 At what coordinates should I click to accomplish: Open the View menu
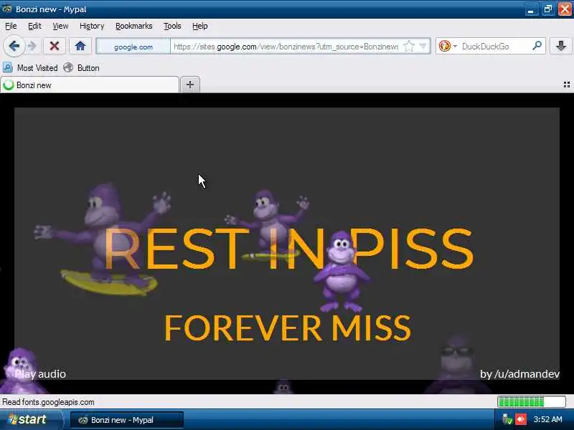pyautogui.click(x=60, y=26)
